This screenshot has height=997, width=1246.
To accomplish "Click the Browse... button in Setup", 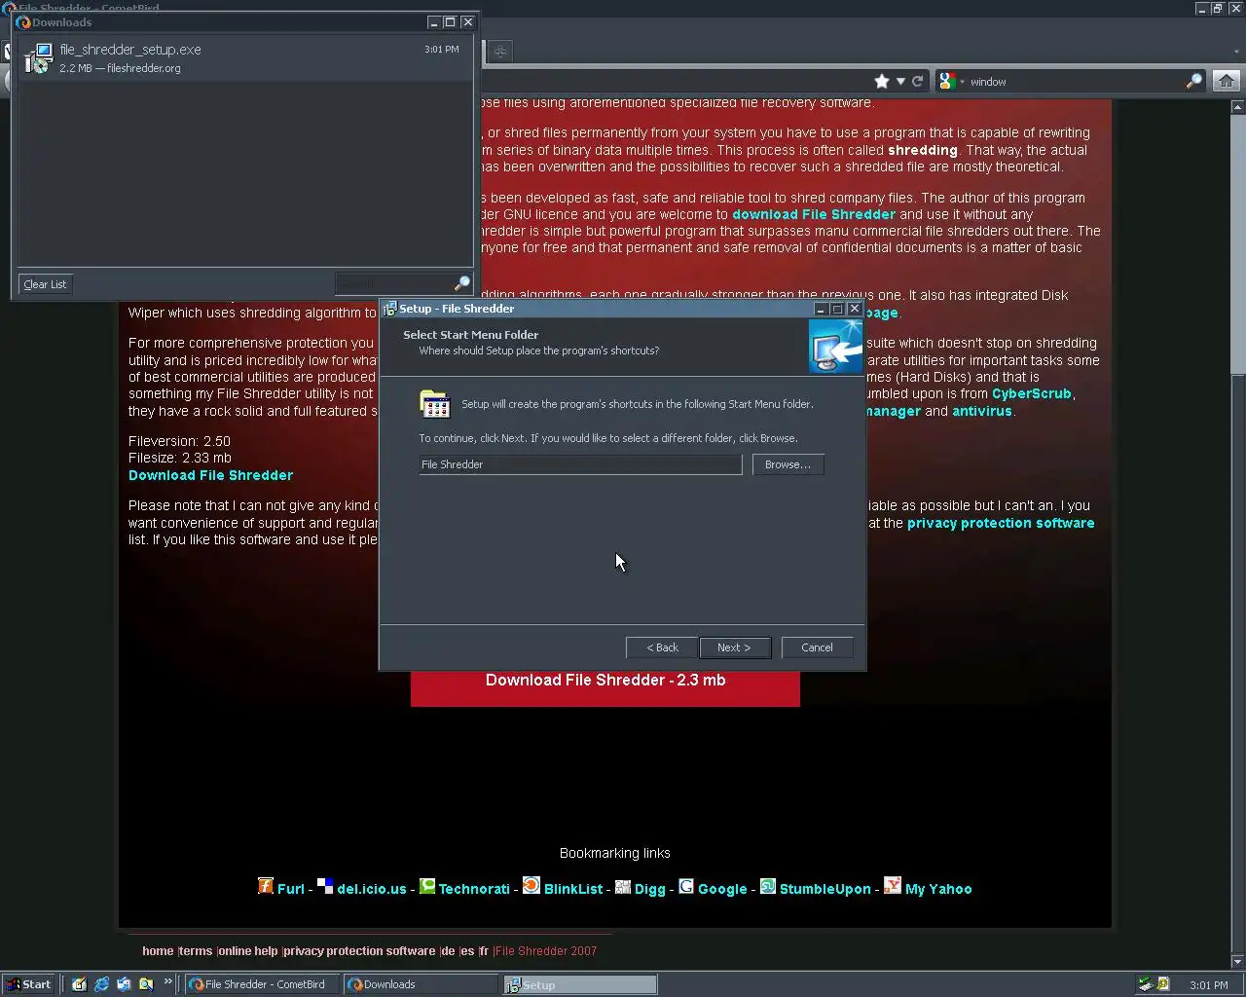I will click(788, 464).
